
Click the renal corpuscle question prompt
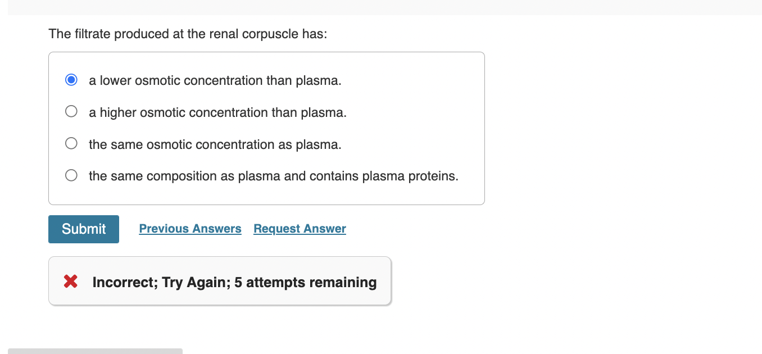pyautogui.click(x=188, y=34)
